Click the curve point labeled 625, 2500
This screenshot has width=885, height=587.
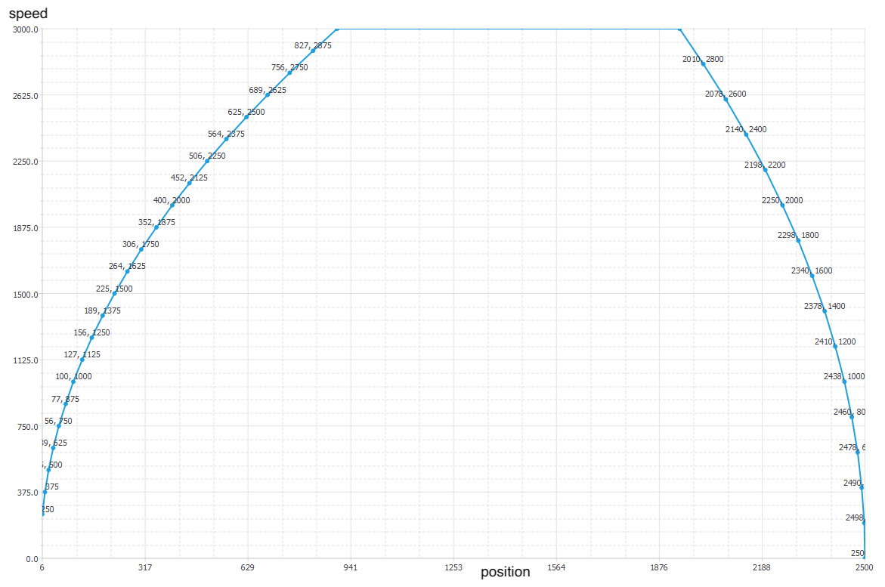click(246, 117)
